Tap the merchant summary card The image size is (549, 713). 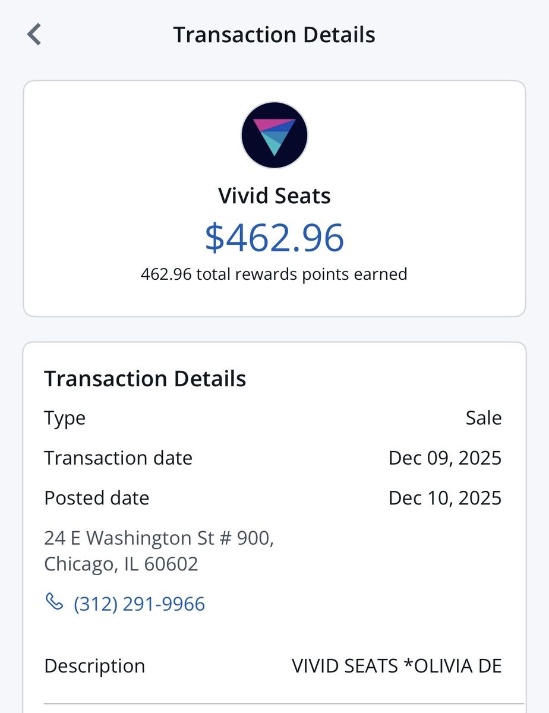(x=274, y=198)
